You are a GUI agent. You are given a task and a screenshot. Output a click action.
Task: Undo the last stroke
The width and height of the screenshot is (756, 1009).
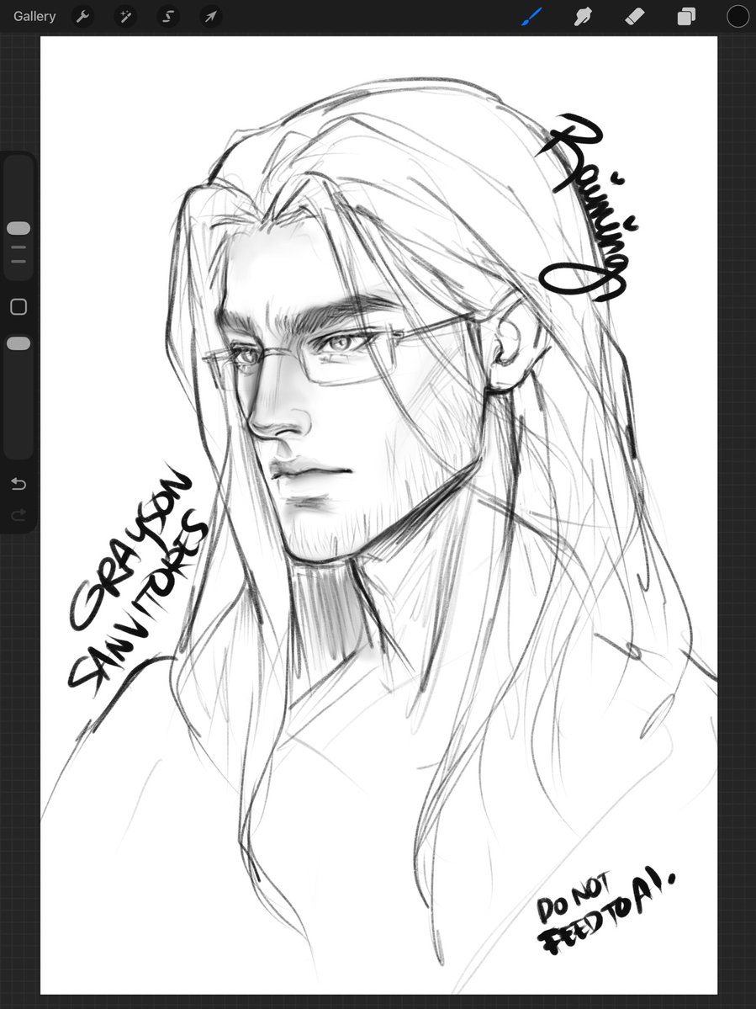[19, 484]
